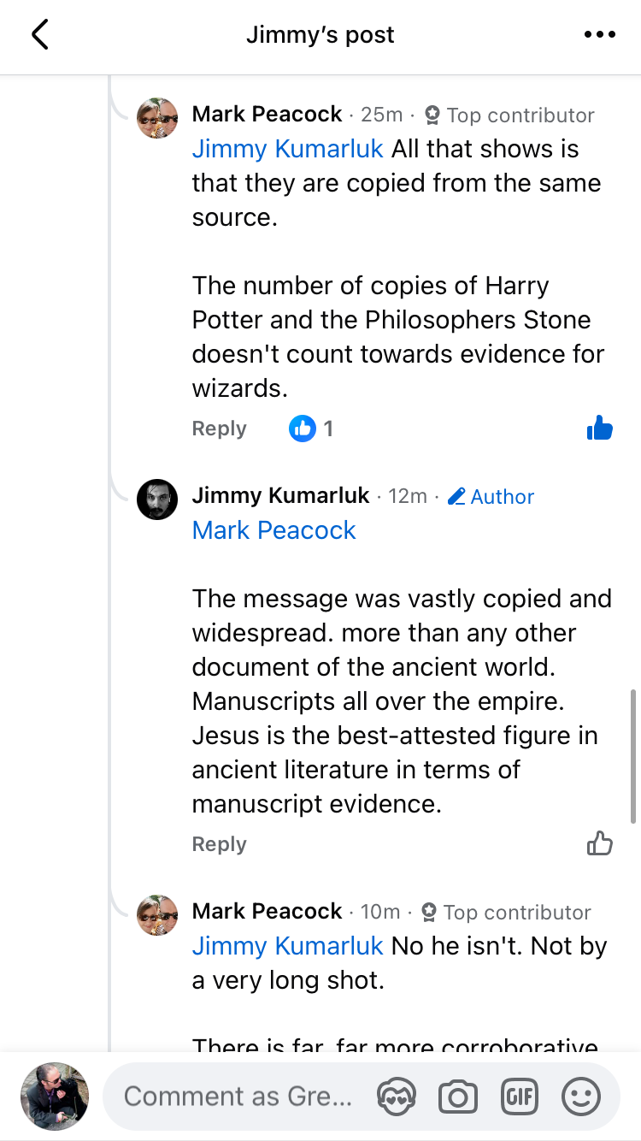Image resolution: width=641 pixels, height=1141 pixels.
Task: Open the emoji picker
Action: point(581,1097)
